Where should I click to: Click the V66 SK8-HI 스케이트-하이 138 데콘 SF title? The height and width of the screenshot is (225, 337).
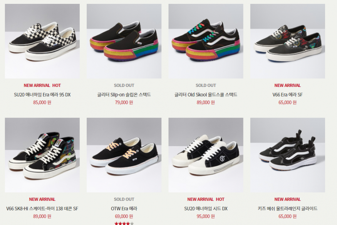(x=42, y=208)
